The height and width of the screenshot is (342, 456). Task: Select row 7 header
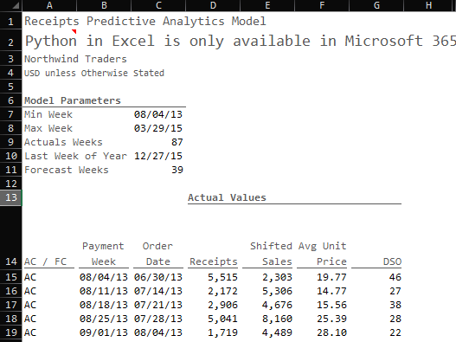point(10,114)
